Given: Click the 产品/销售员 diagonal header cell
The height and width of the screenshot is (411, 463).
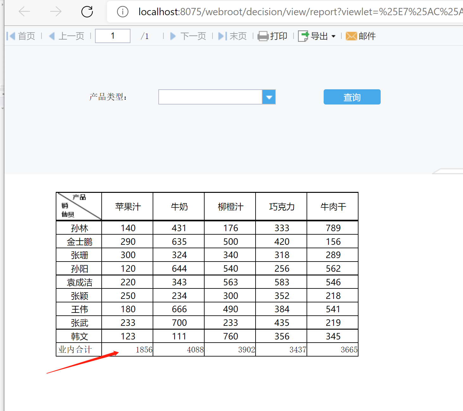Looking at the screenshot, I should point(79,206).
